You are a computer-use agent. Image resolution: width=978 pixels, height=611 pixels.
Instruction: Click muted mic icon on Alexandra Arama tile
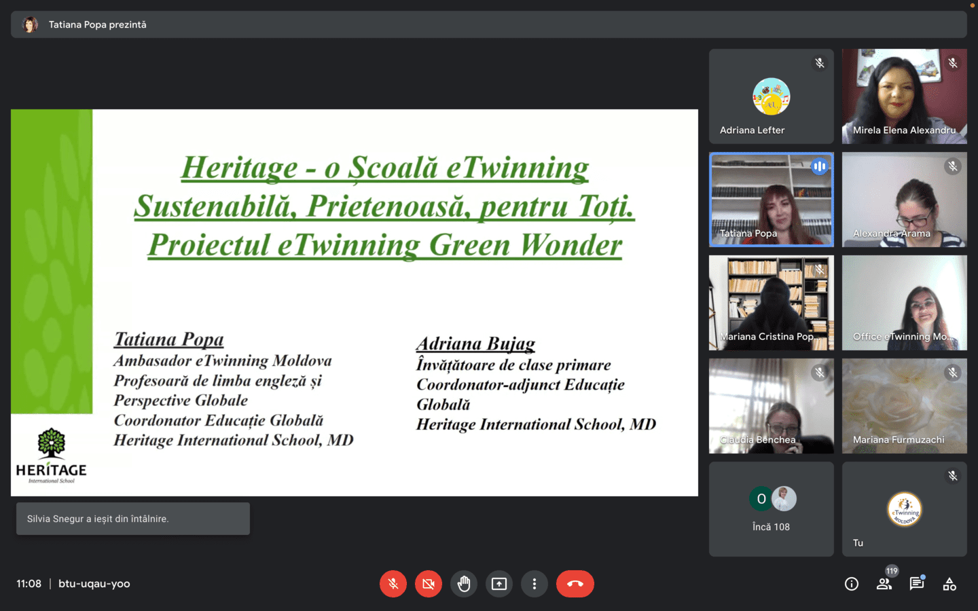coord(953,166)
